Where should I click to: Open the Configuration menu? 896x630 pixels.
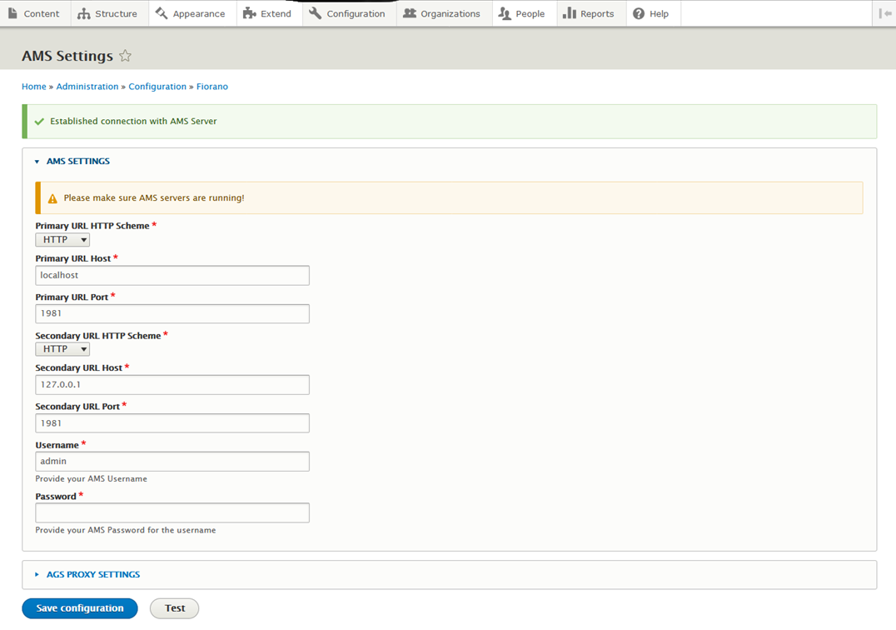pos(347,13)
